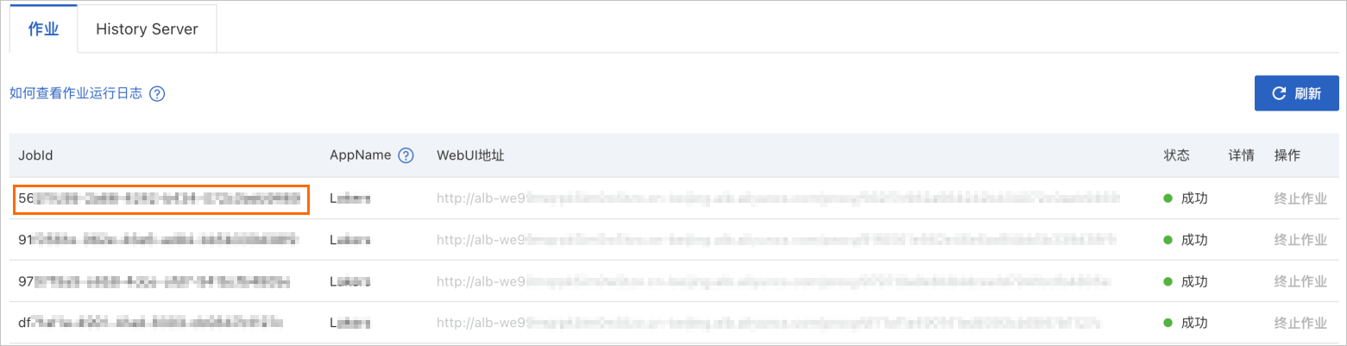Click the 状态 column header
The width and height of the screenshot is (1347, 346).
pos(1176,155)
